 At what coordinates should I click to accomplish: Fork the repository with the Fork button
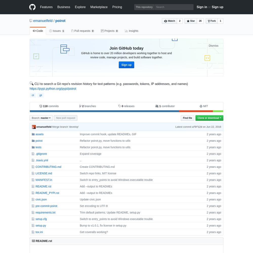(212, 21)
